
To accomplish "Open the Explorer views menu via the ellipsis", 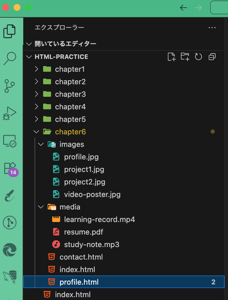I will coord(212,28).
